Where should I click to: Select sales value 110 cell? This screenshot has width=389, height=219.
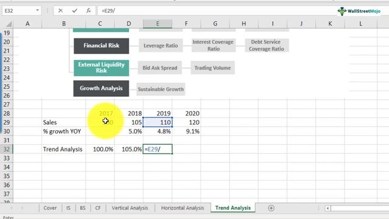tap(157, 122)
